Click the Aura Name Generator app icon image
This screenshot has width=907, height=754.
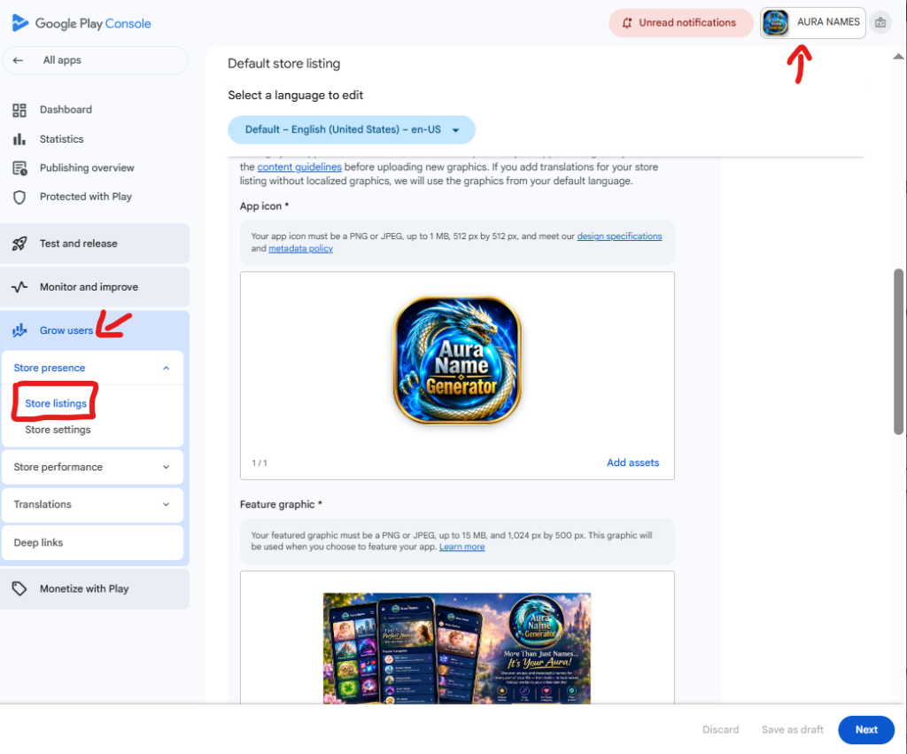pos(457,360)
